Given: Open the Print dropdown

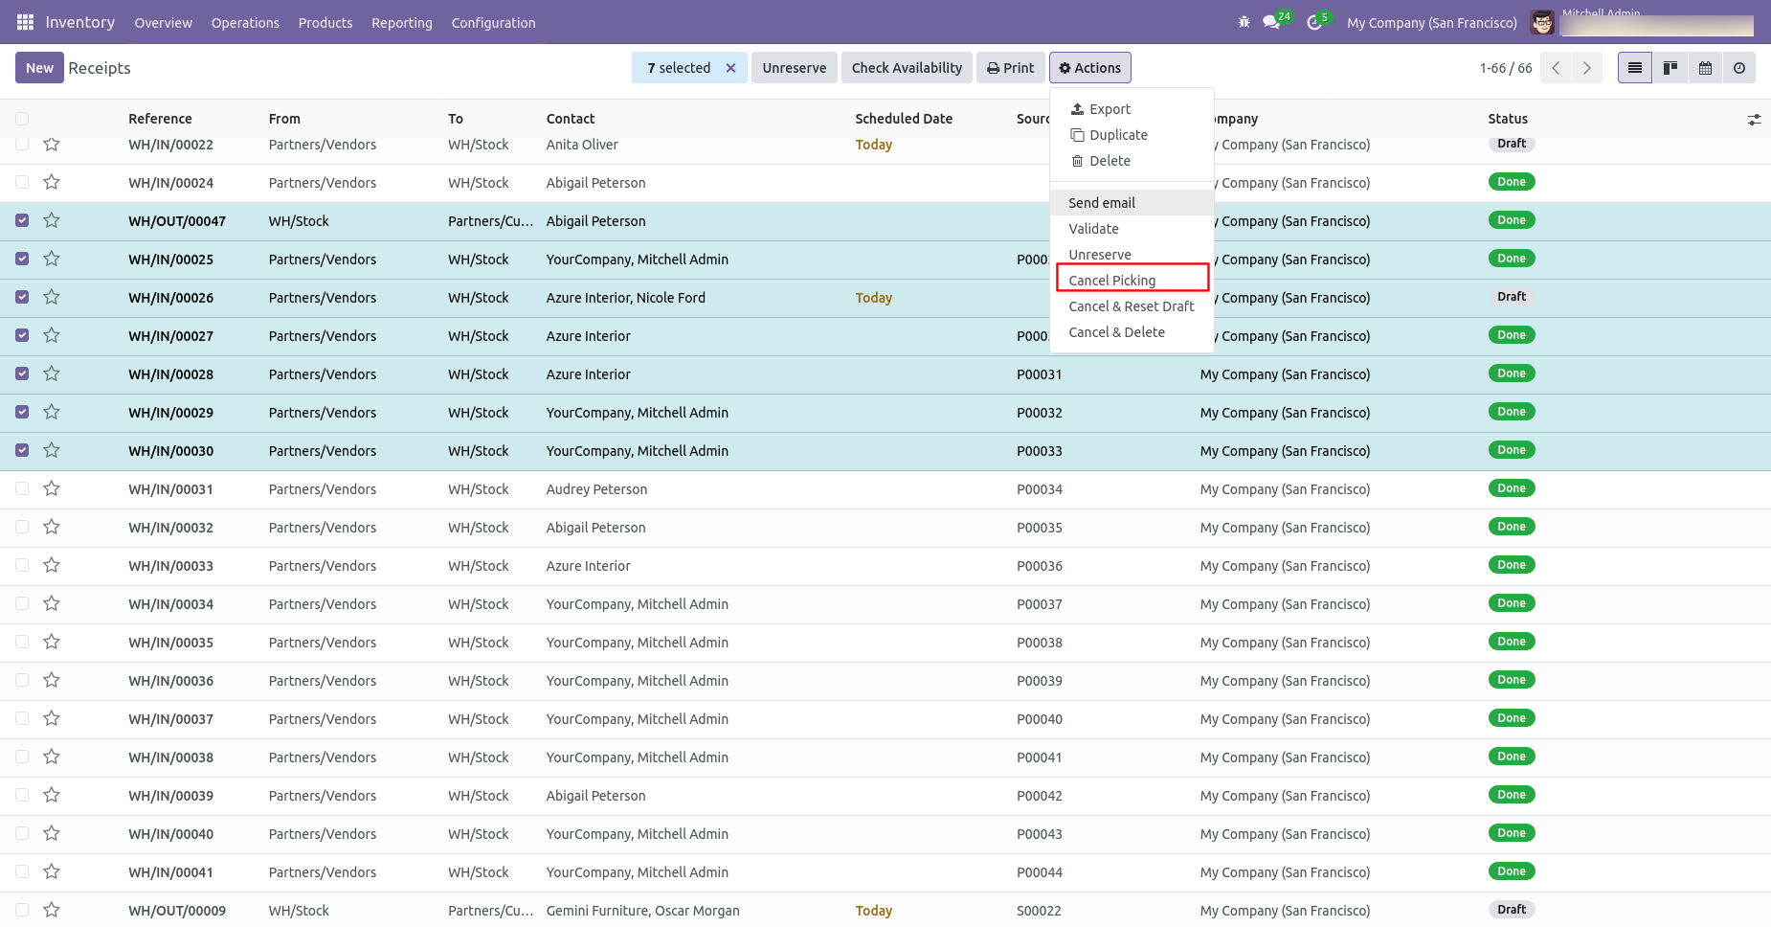Looking at the screenshot, I should [x=1011, y=68].
